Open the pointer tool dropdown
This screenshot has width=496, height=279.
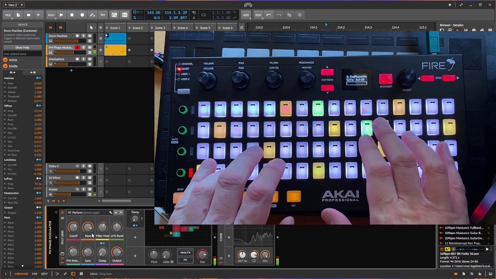91,28
